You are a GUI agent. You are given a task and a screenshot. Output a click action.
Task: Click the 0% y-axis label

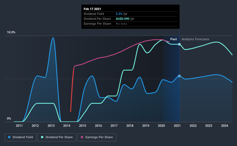click(x=9, y=119)
